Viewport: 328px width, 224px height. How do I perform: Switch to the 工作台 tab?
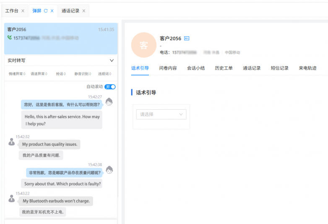(x=12, y=11)
